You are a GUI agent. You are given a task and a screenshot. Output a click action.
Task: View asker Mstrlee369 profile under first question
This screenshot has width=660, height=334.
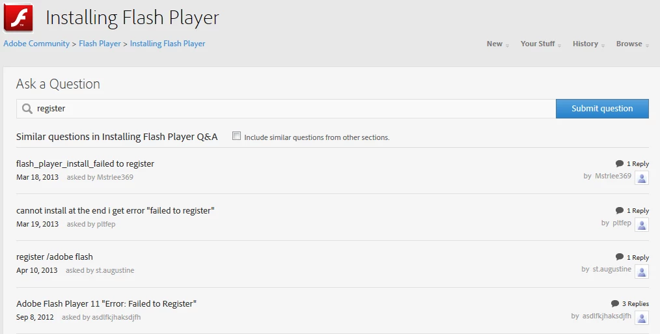pos(115,177)
